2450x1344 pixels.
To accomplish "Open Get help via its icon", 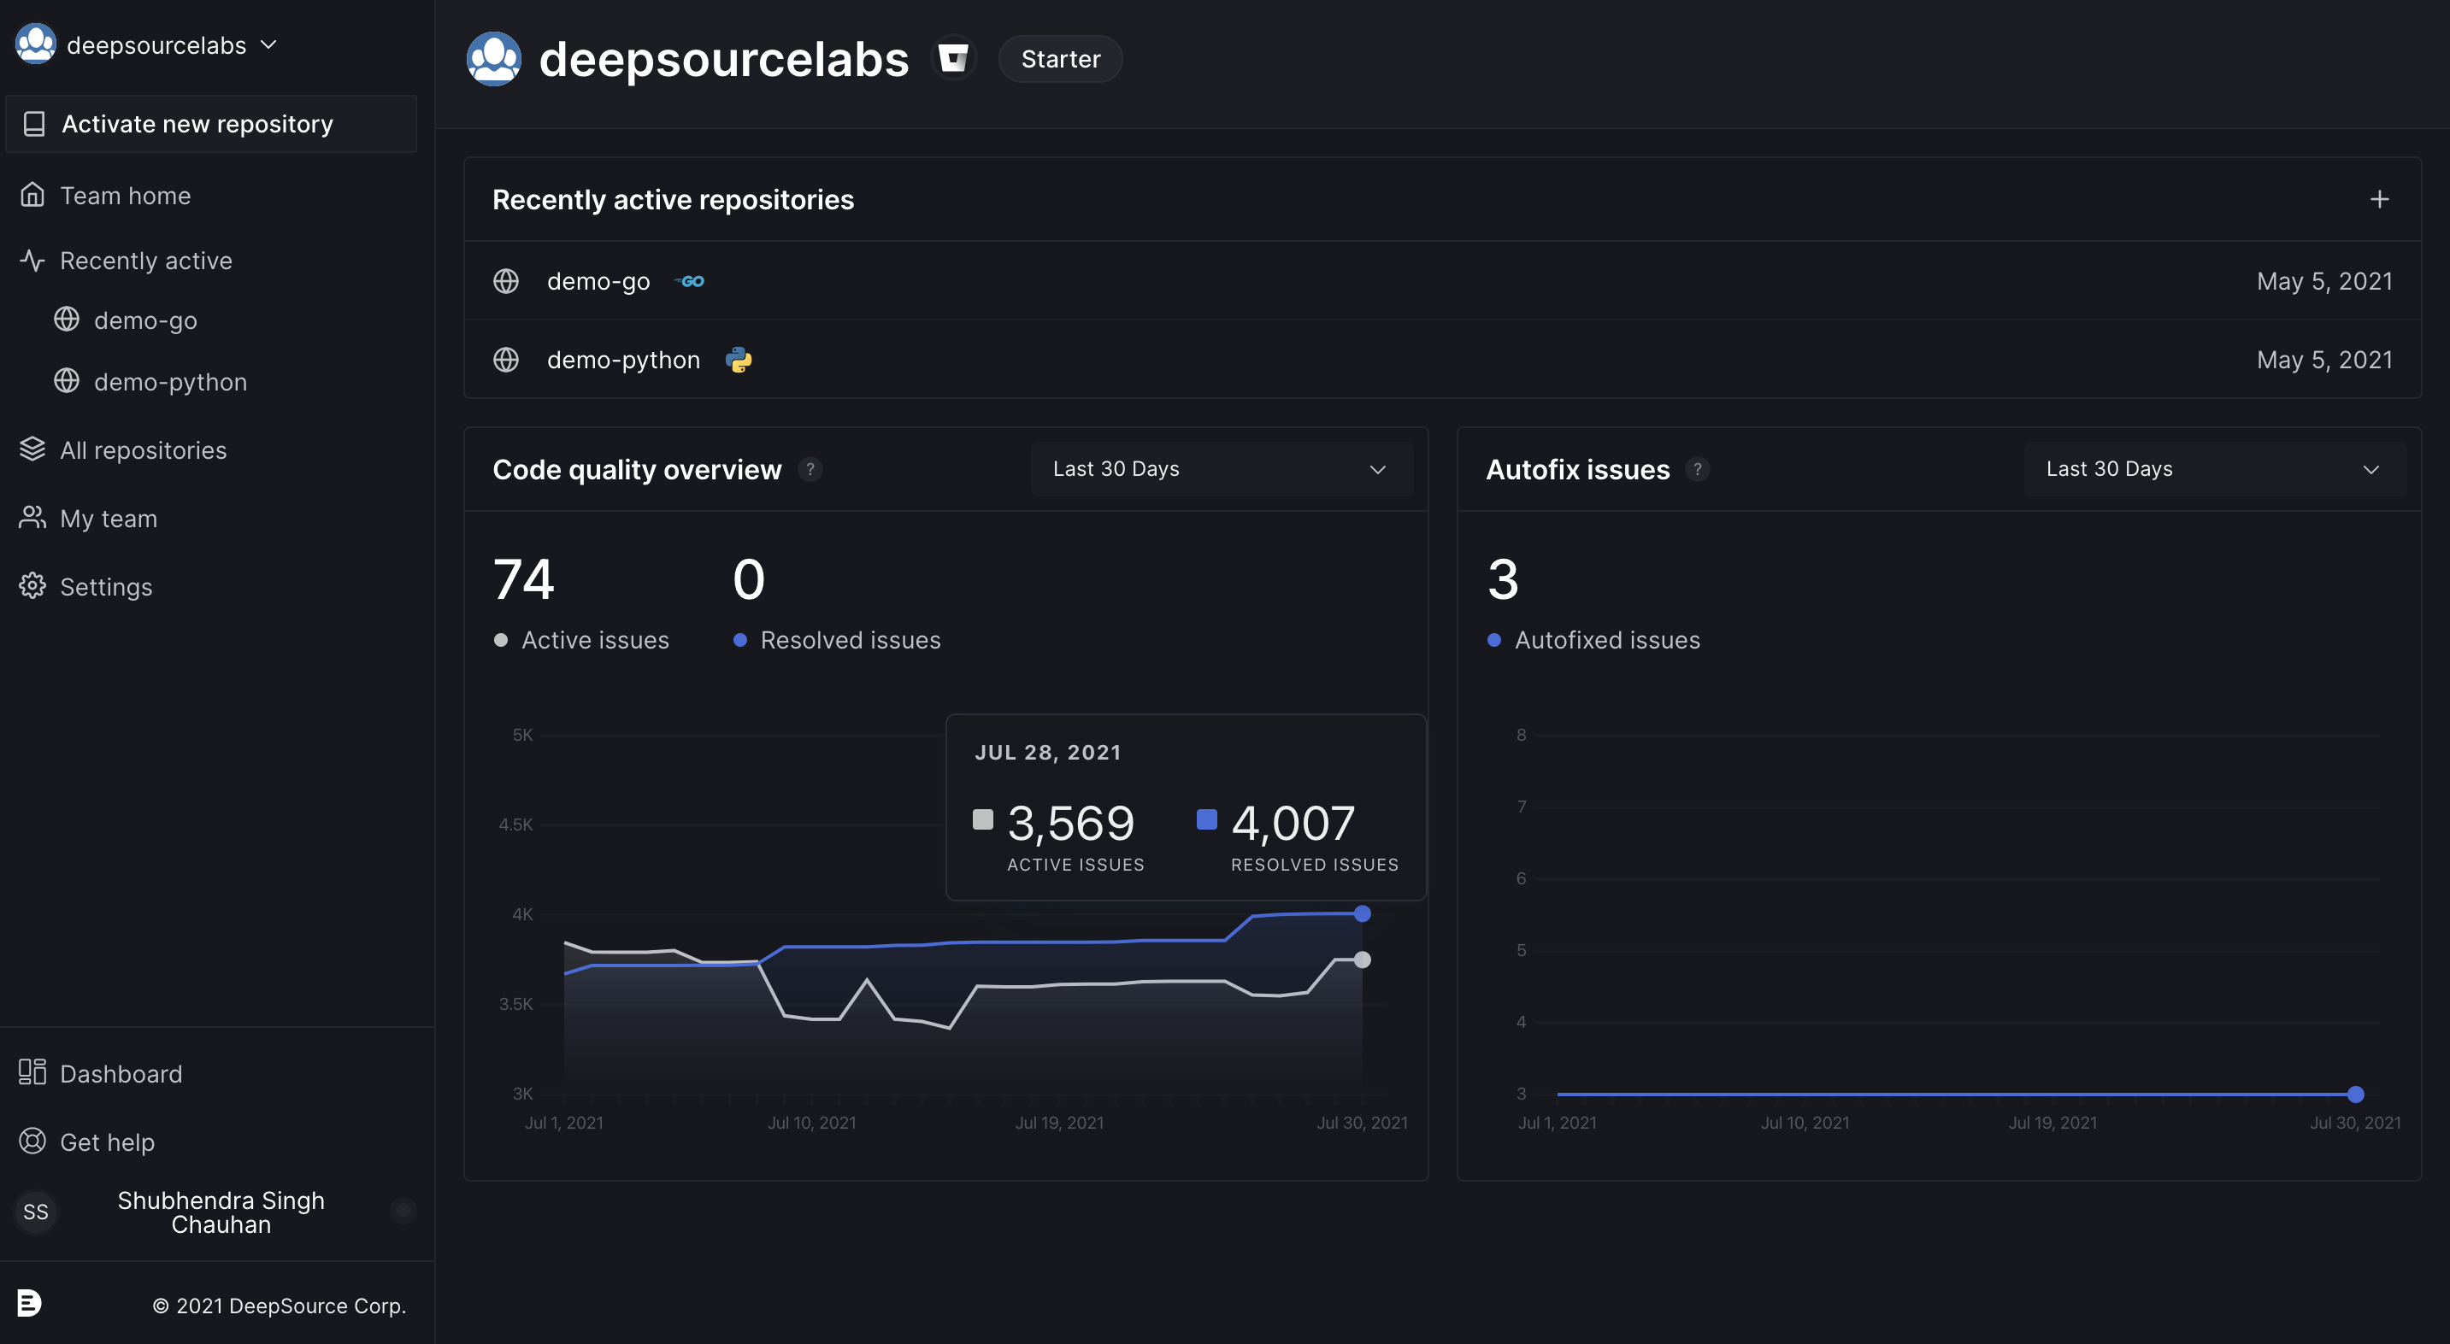I will click(32, 1142).
